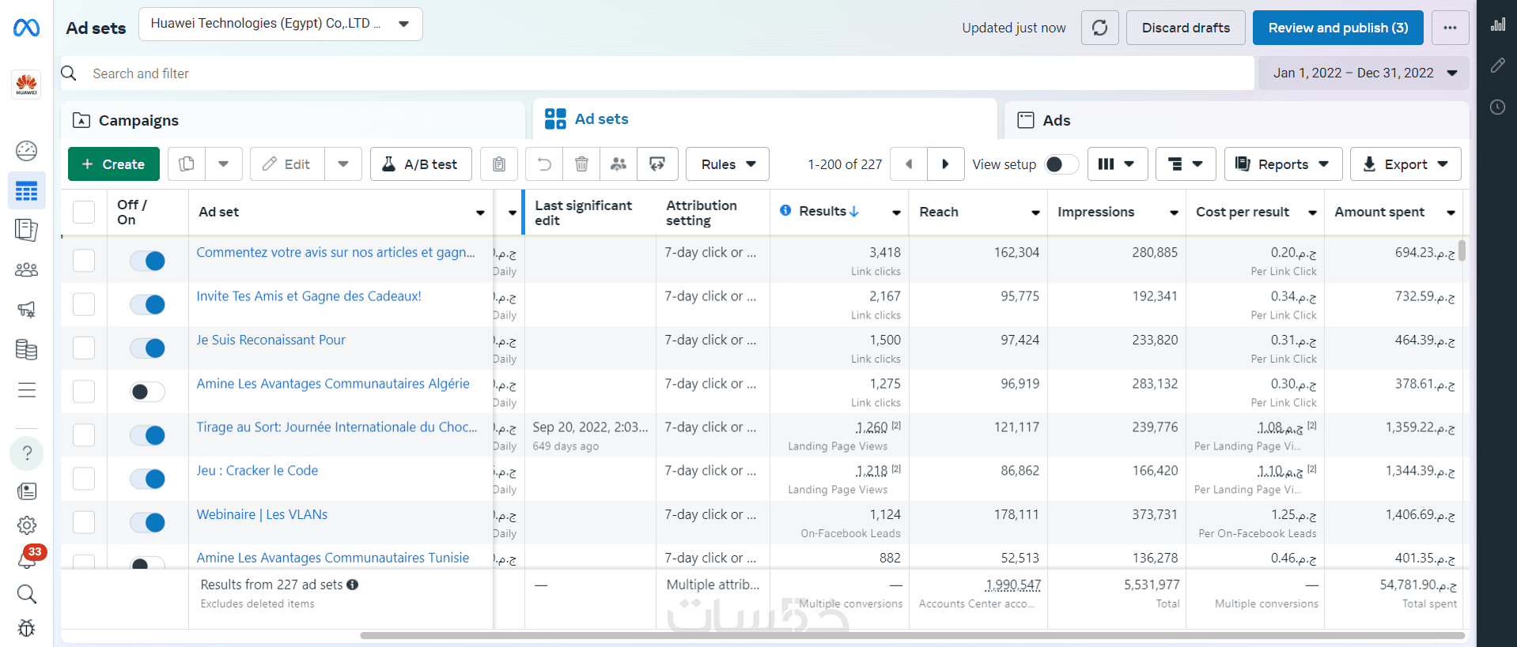Turn off Commentez votre avis ad set
Image resolution: width=1517 pixels, height=647 pixels.
tap(147, 261)
